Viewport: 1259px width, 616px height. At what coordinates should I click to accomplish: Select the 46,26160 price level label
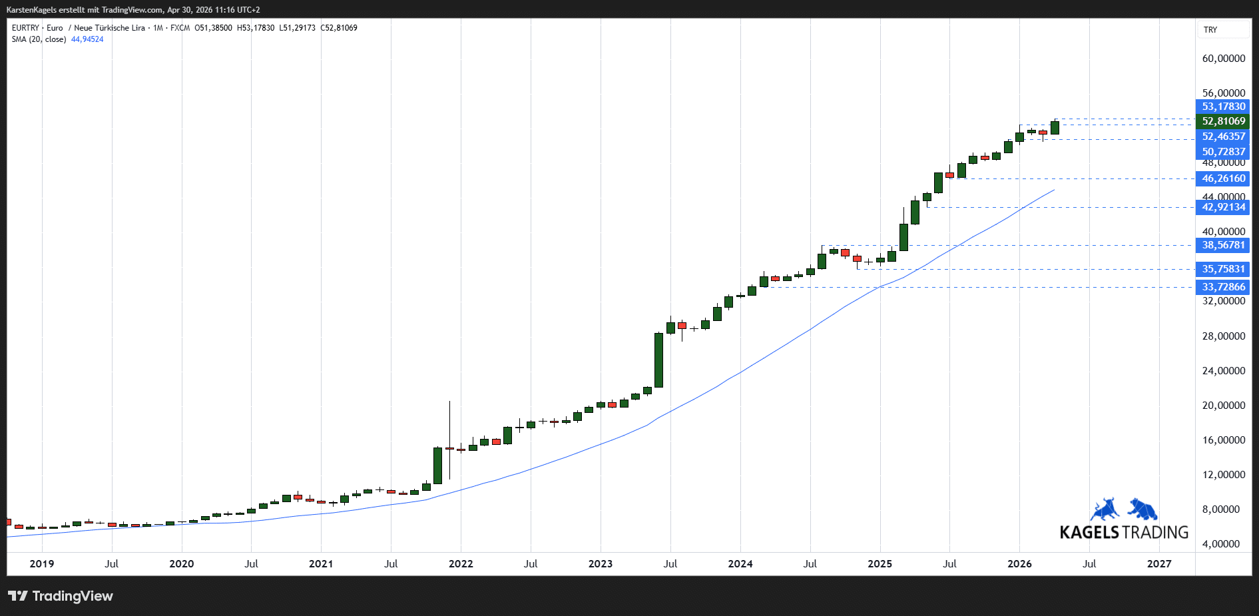[x=1223, y=178]
